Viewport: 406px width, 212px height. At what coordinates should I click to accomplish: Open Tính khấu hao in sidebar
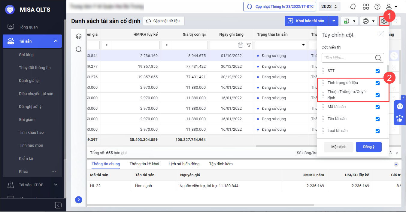click(31, 132)
